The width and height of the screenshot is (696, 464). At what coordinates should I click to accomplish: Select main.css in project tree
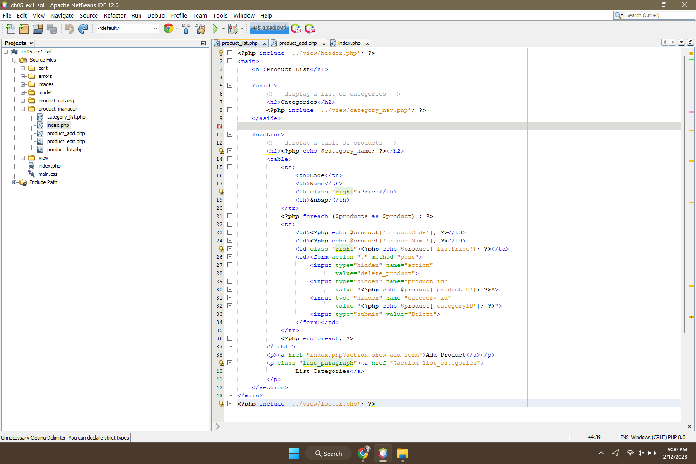point(48,174)
